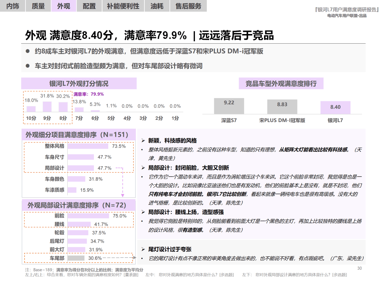Open the 质量 tab
This screenshot has height=290, width=387.
click(x=38, y=6)
